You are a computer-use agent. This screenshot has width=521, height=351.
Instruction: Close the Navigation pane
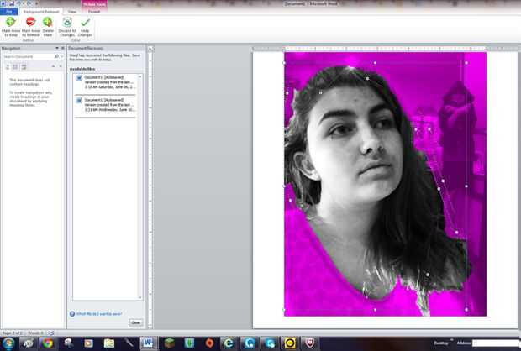(x=62, y=48)
